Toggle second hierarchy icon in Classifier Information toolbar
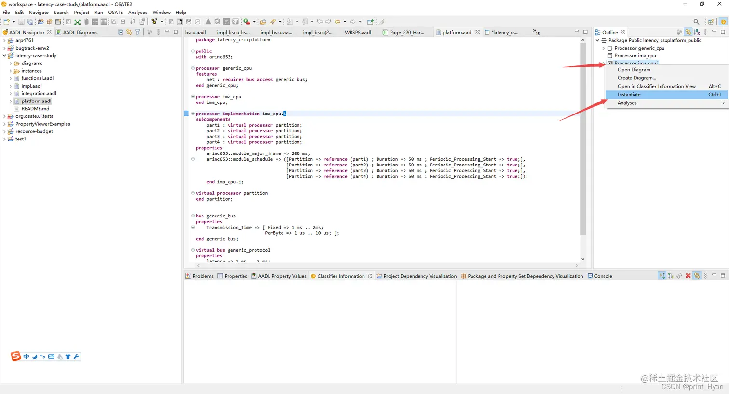 click(671, 276)
